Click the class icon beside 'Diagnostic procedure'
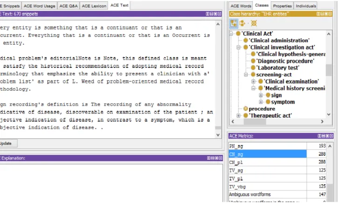Image resolution: width=338 pixels, height=210 pixels. coord(253,61)
